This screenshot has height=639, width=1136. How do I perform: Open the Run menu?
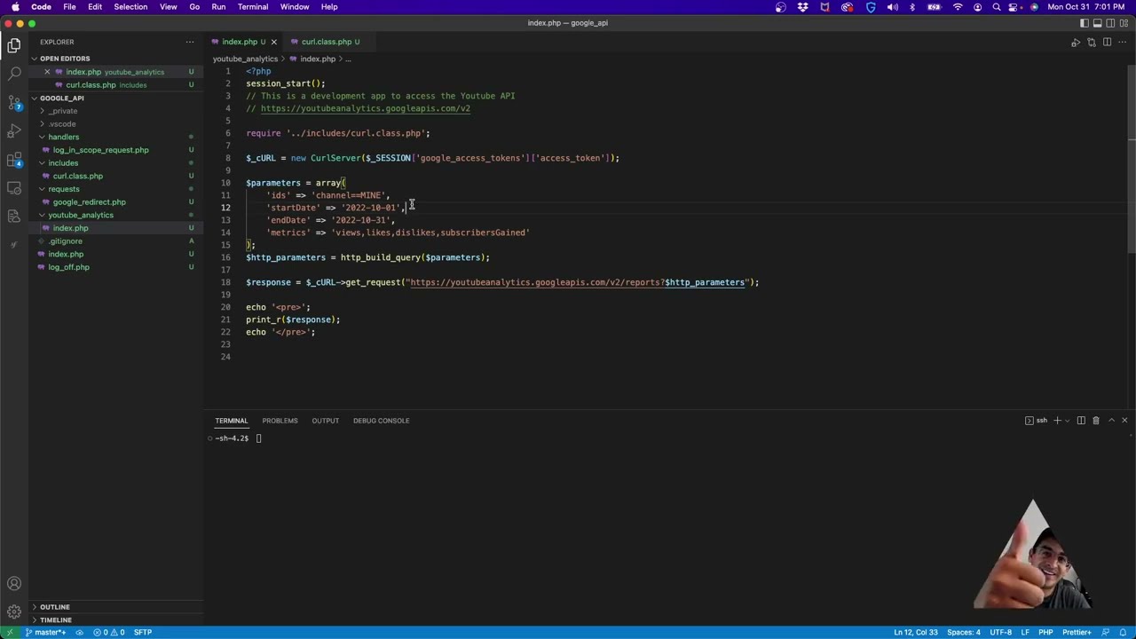[218, 7]
